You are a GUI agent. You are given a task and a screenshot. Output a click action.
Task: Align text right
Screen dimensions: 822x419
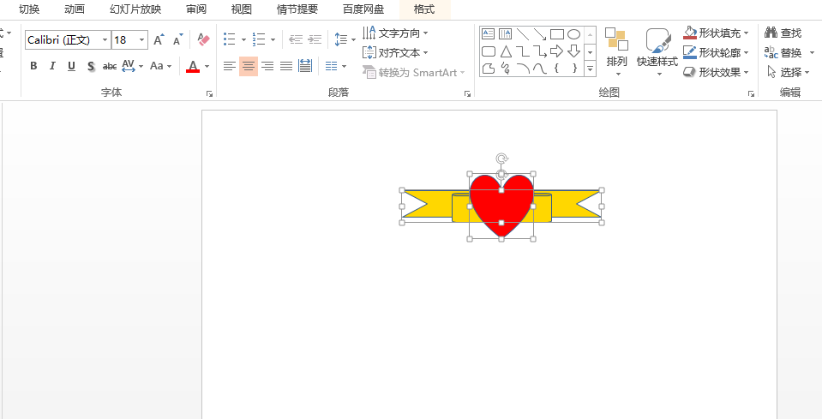[x=267, y=66]
